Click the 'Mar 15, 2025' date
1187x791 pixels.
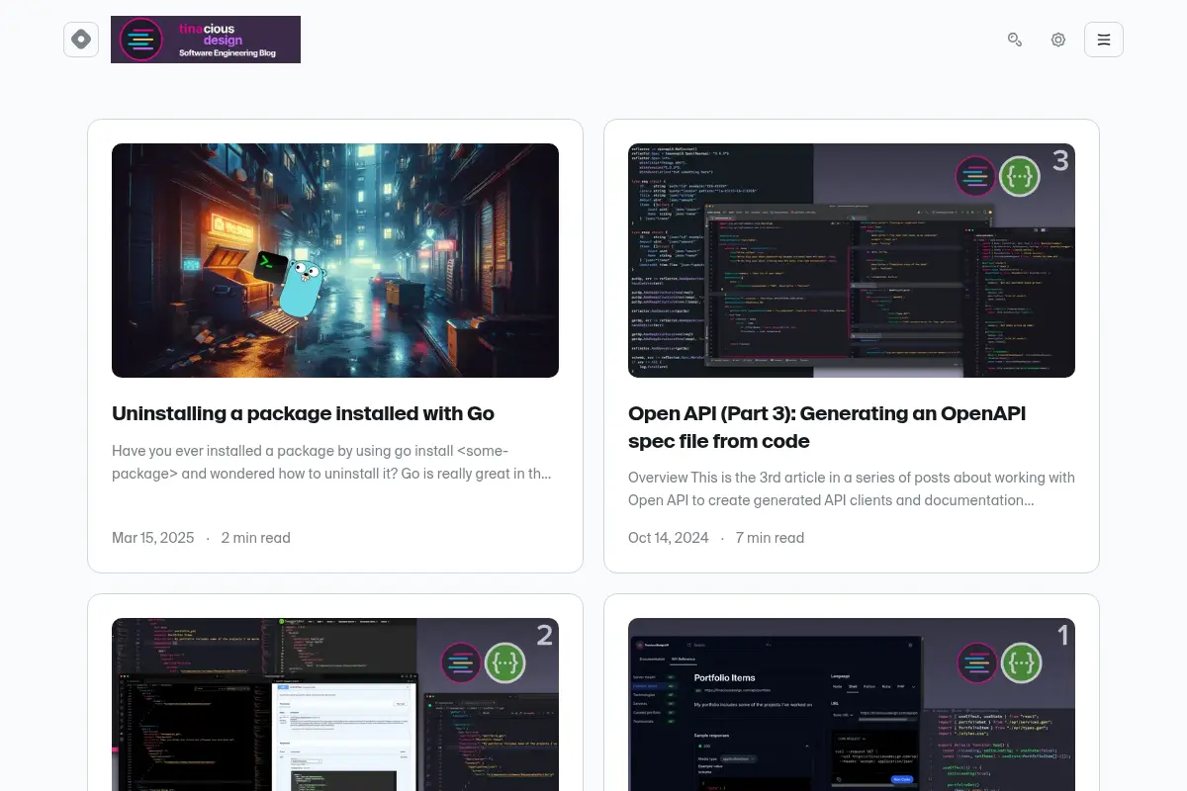153,538
